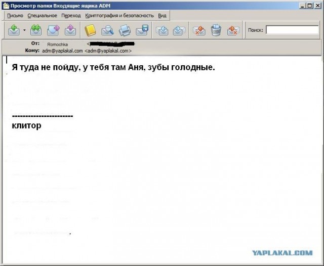Screen dimensions: 324x266
Task: Click the envelope with magnifier search icon
Action: coord(107,30)
